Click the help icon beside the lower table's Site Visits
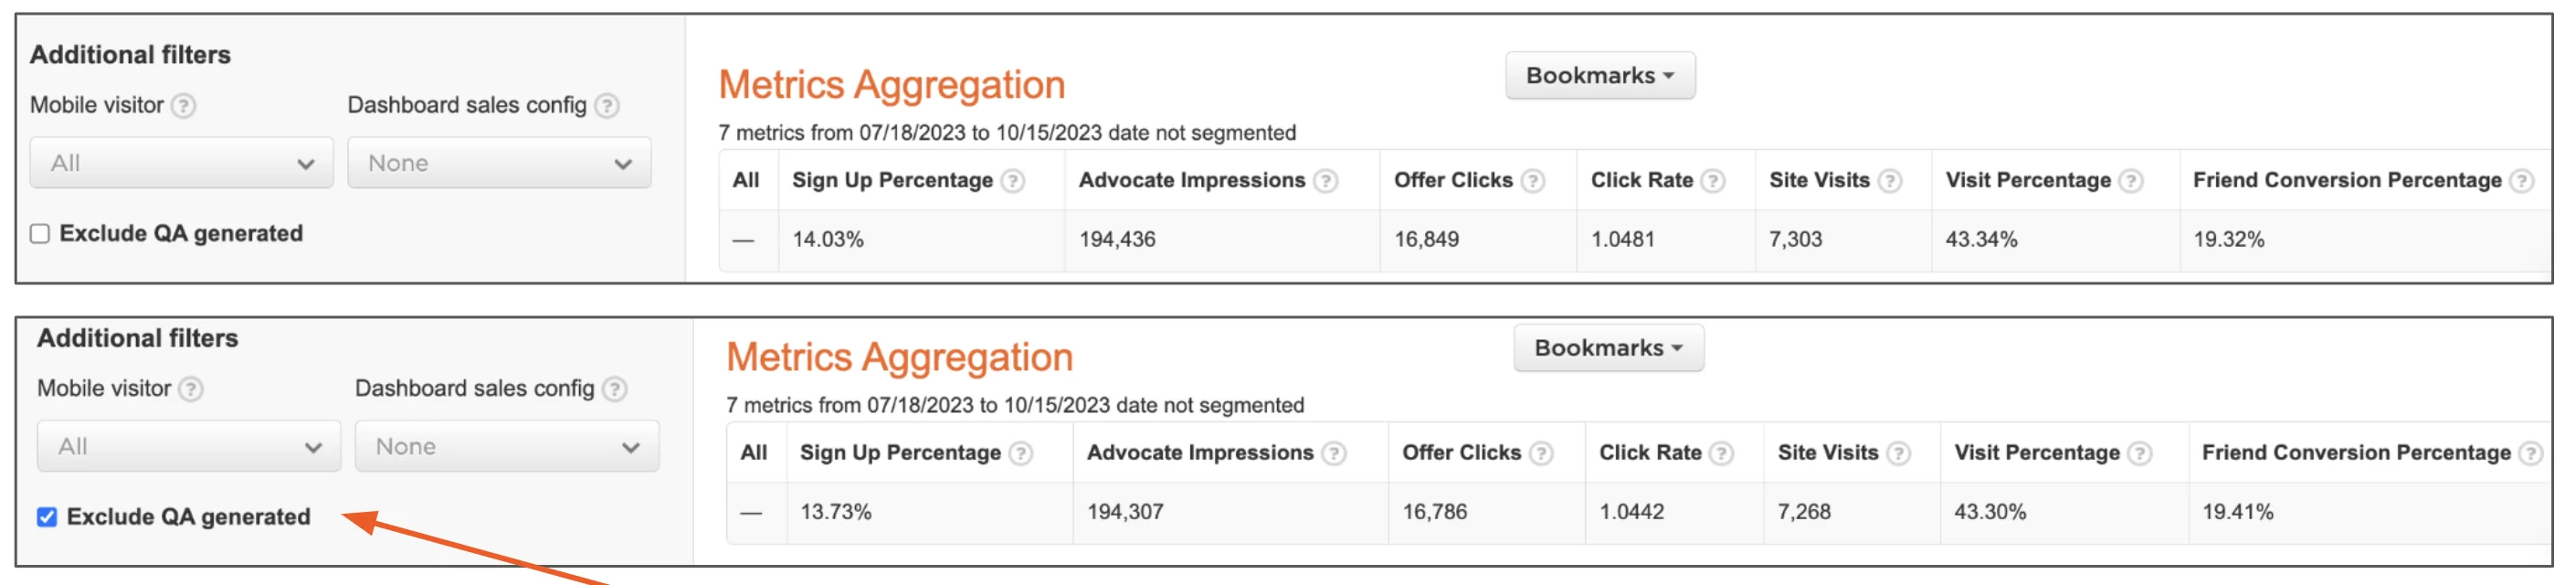Viewport: 2576px width, 585px height. 1898,454
